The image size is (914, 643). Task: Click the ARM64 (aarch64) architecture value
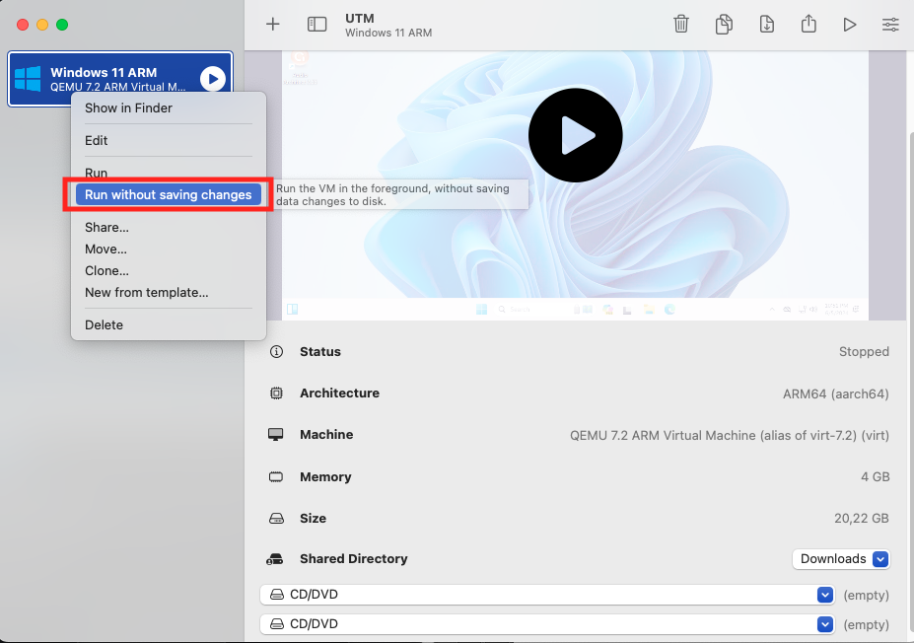[836, 393]
